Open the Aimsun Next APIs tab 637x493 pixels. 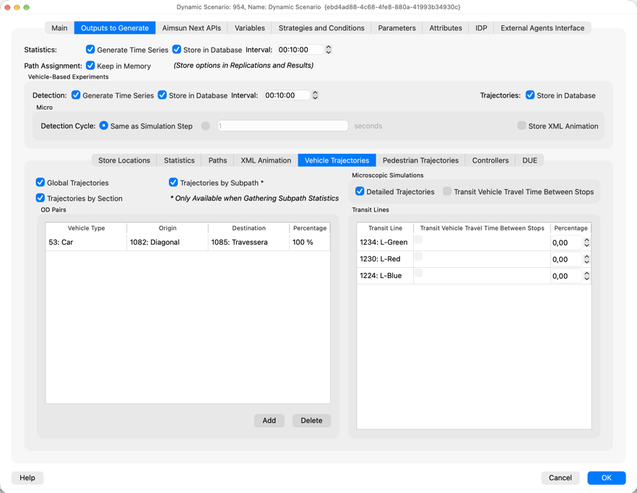[x=191, y=28]
